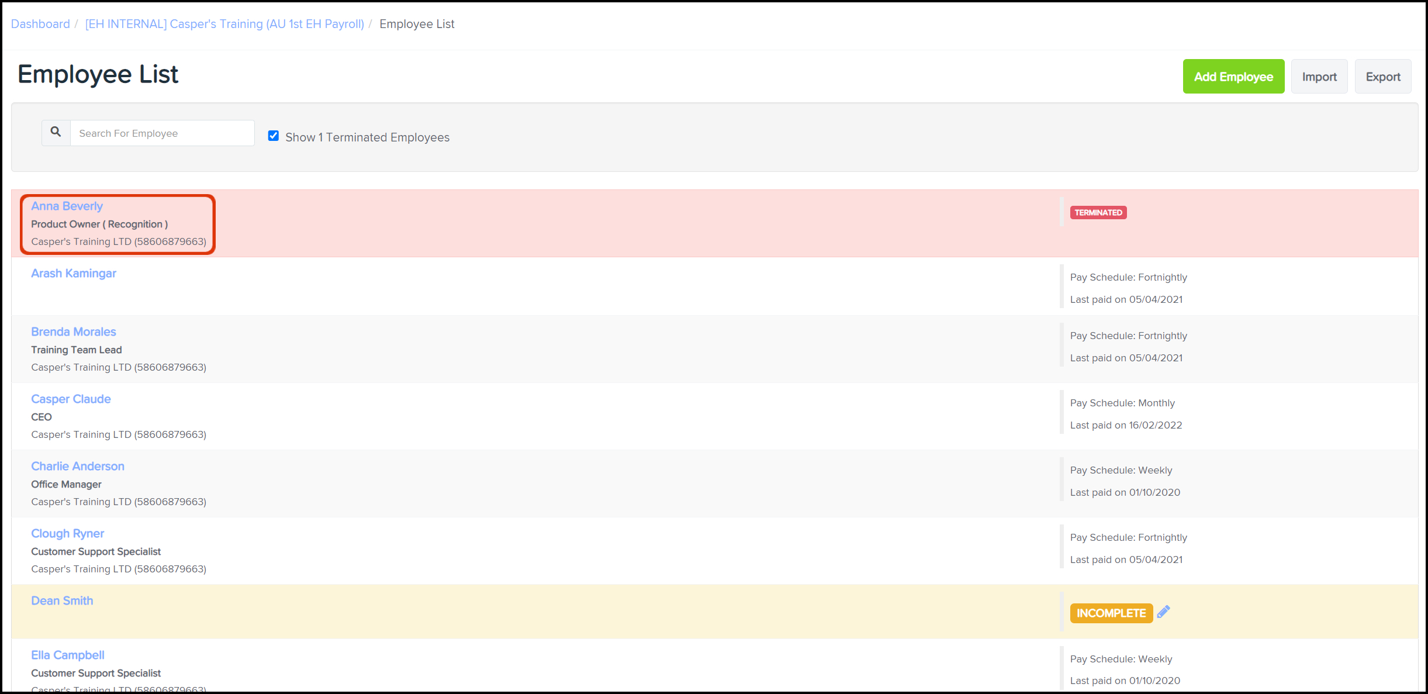Focus the Search For Employee field
The height and width of the screenshot is (694, 1428).
point(162,133)
